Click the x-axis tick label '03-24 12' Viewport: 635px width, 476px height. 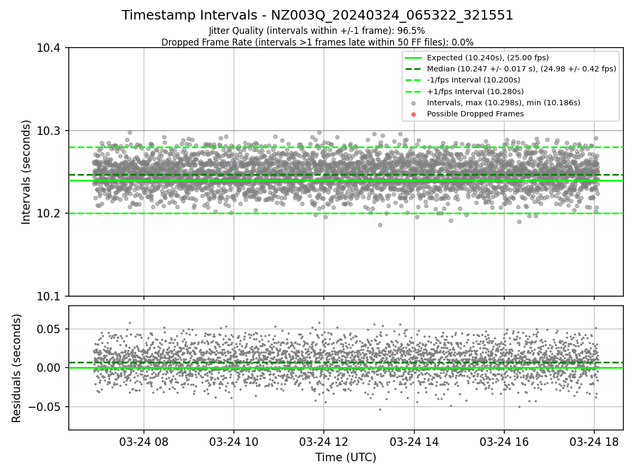point(324,442)
